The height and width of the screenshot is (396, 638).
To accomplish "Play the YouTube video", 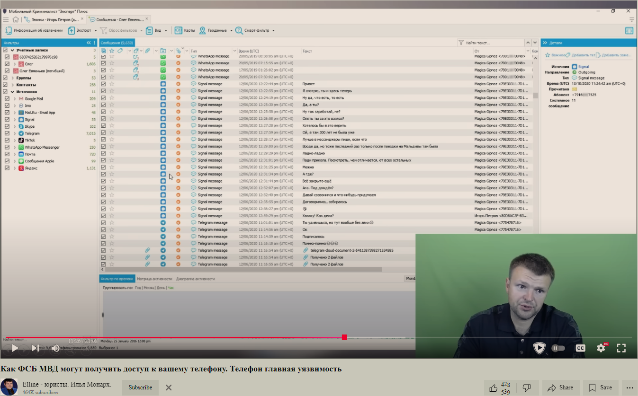I will (15, 348).
